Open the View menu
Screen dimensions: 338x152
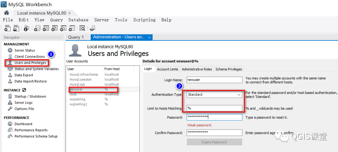coord(39,20)
